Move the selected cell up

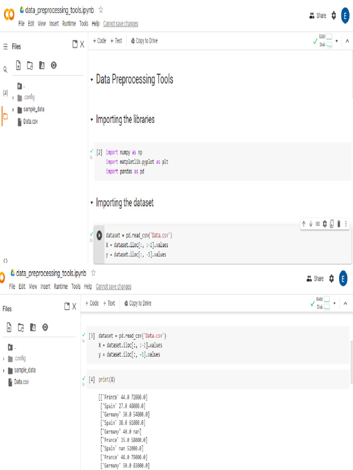tap(304, 224)
